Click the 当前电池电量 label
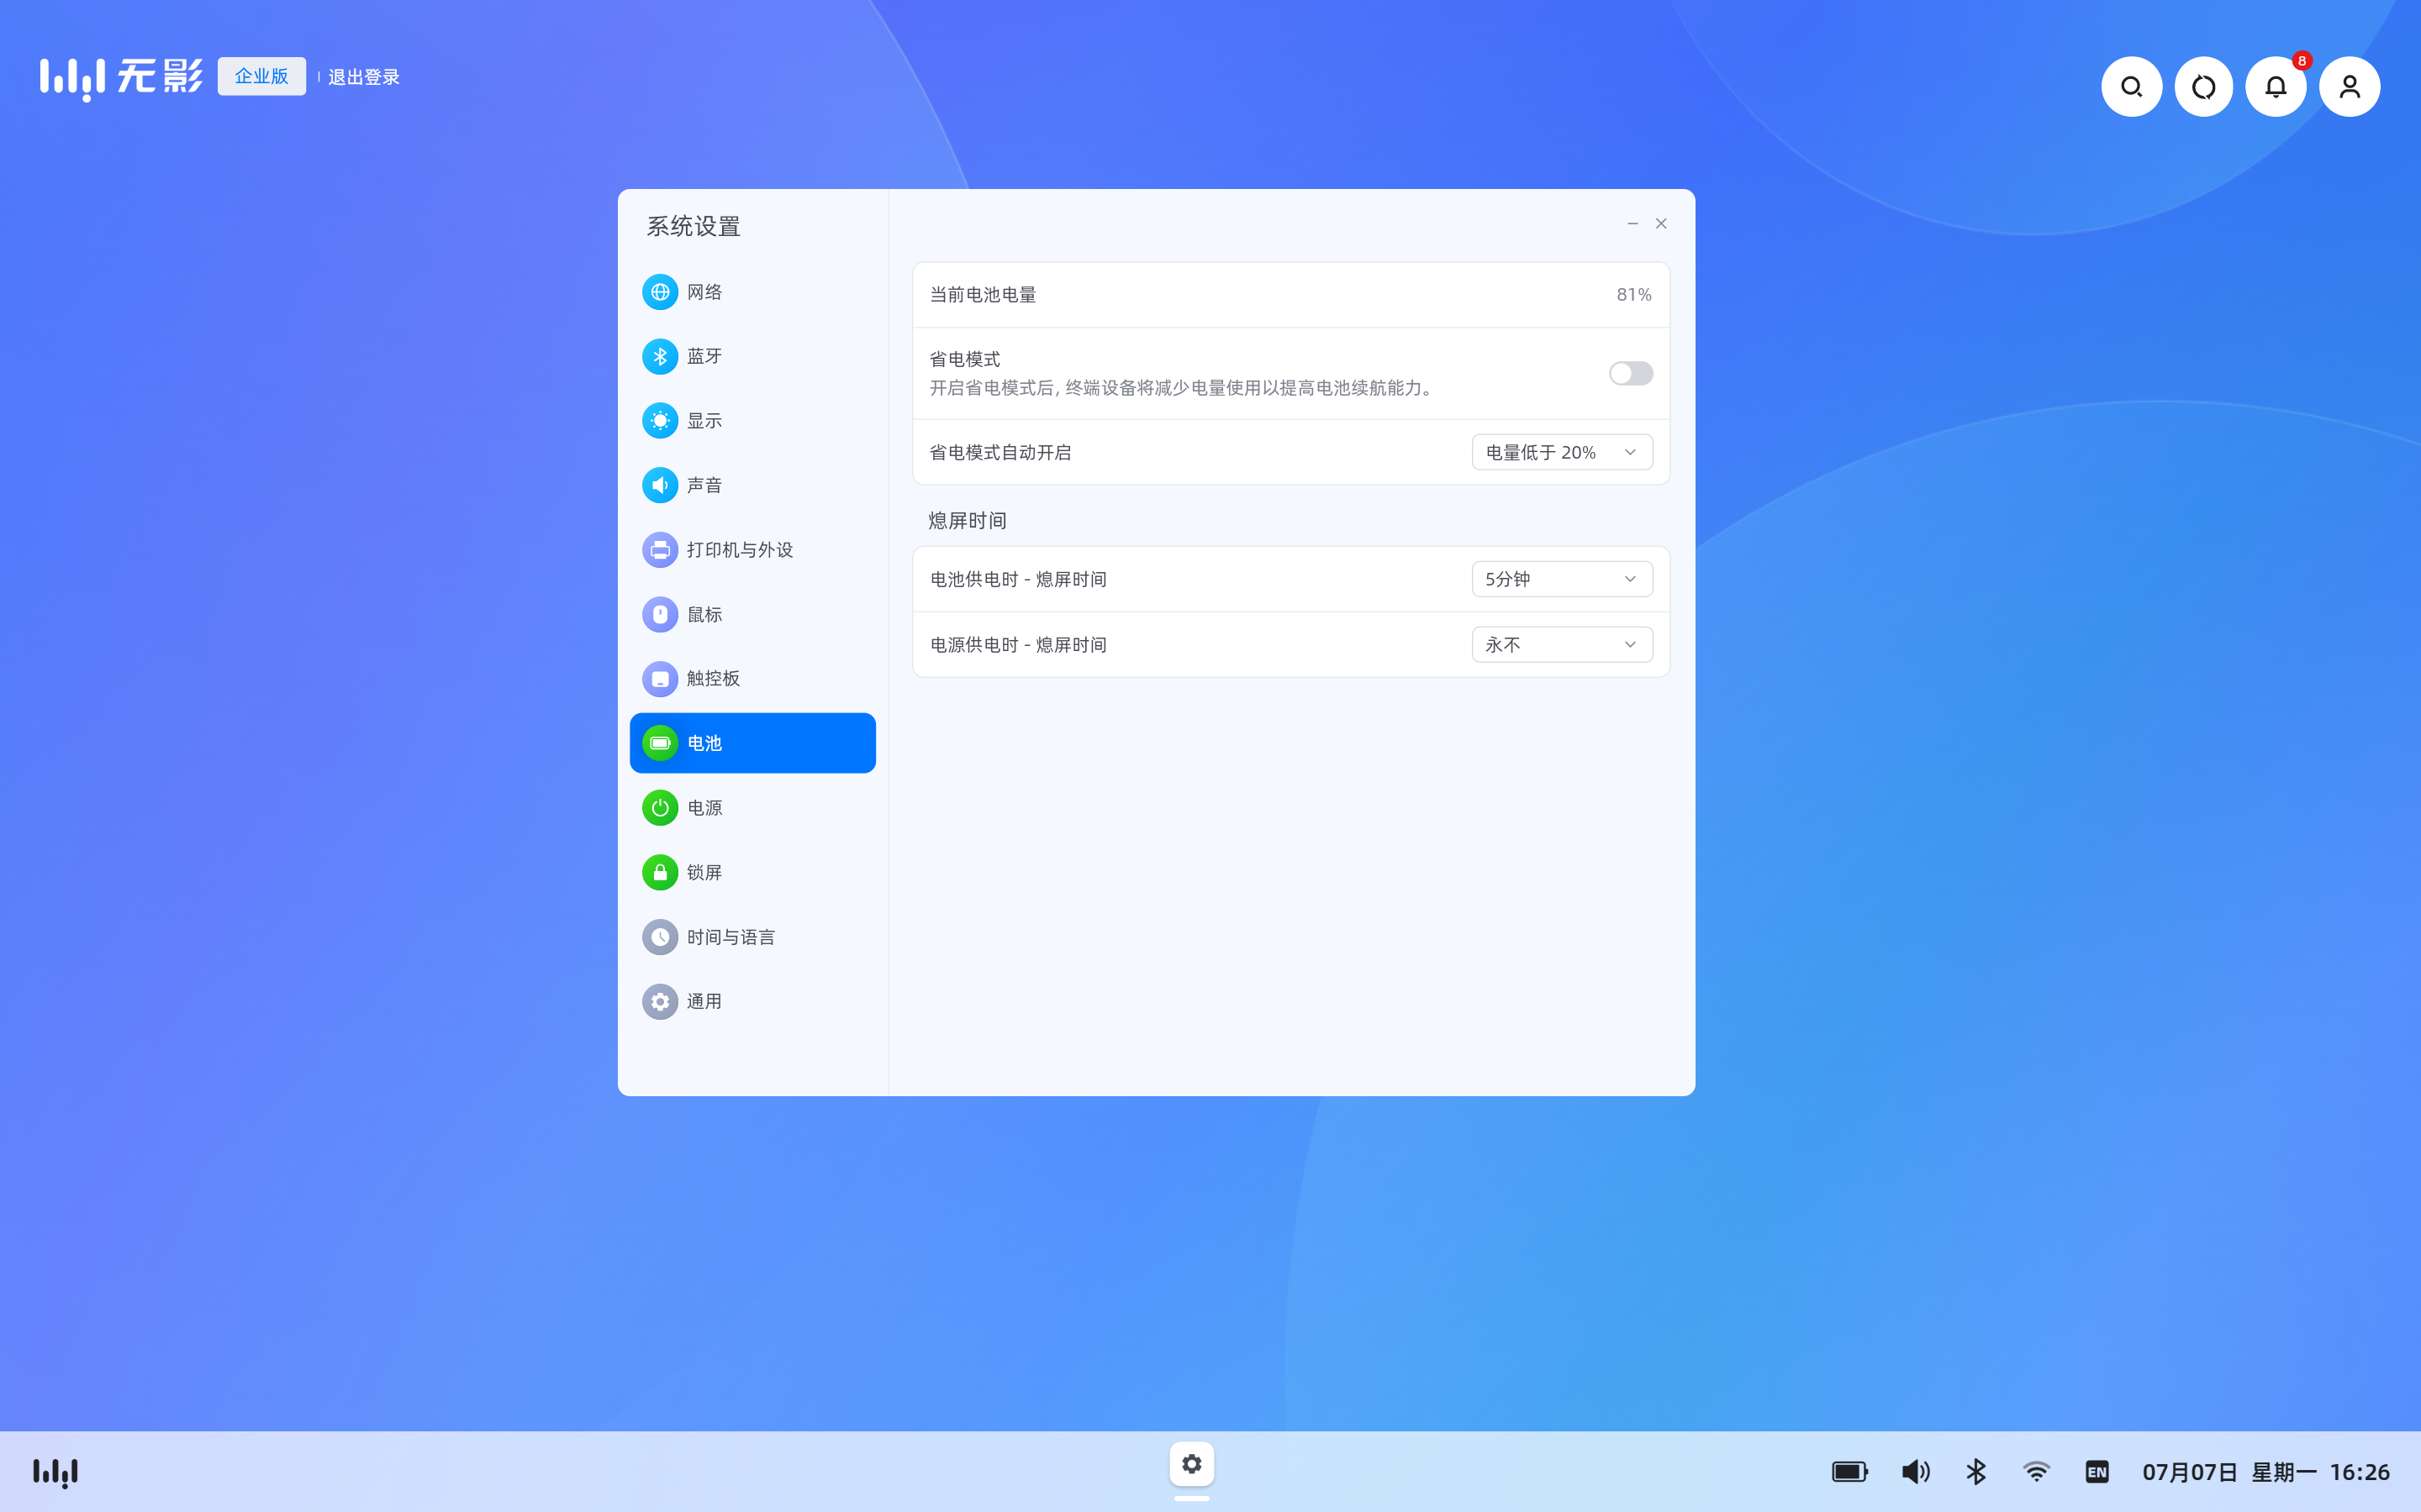This screenshot has width=2421, height=1512. coord(983,295)
